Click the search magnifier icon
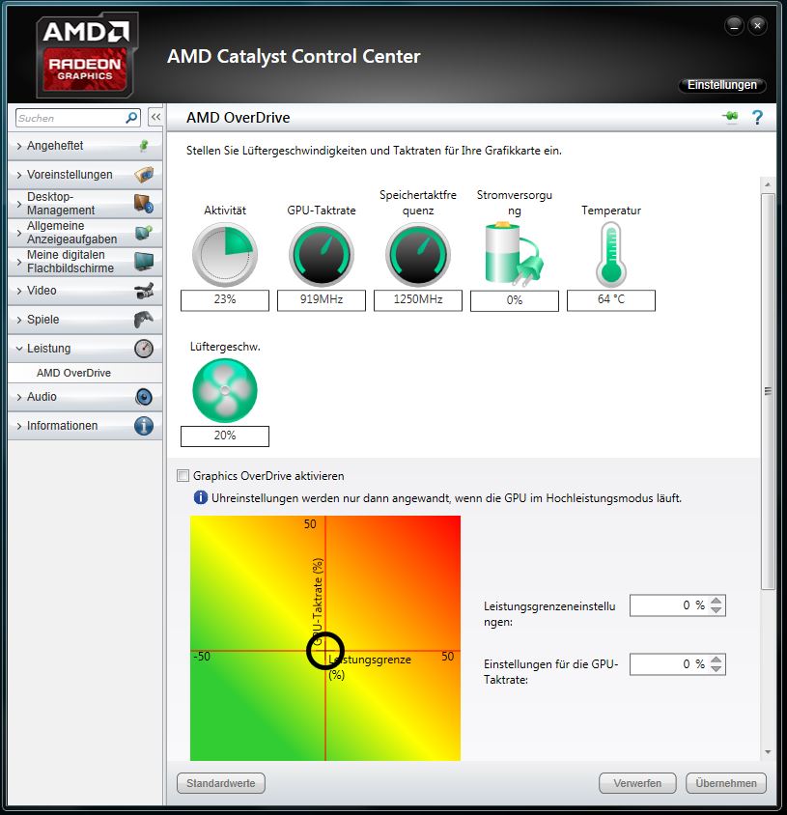Image resolution: width=787 pixels, height=815 pixels. pyautogui.click(x=131, y=118)
